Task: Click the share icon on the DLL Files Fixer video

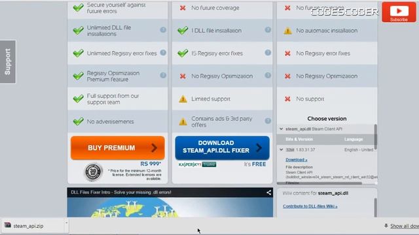Action: (x=268, y=193)
